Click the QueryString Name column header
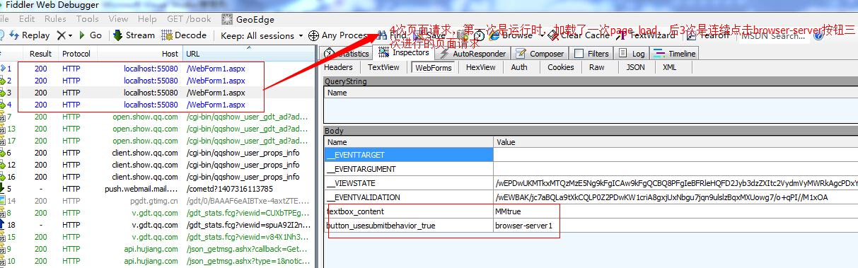This screenshot has width=858, height=268. click(x=591, y=93)
